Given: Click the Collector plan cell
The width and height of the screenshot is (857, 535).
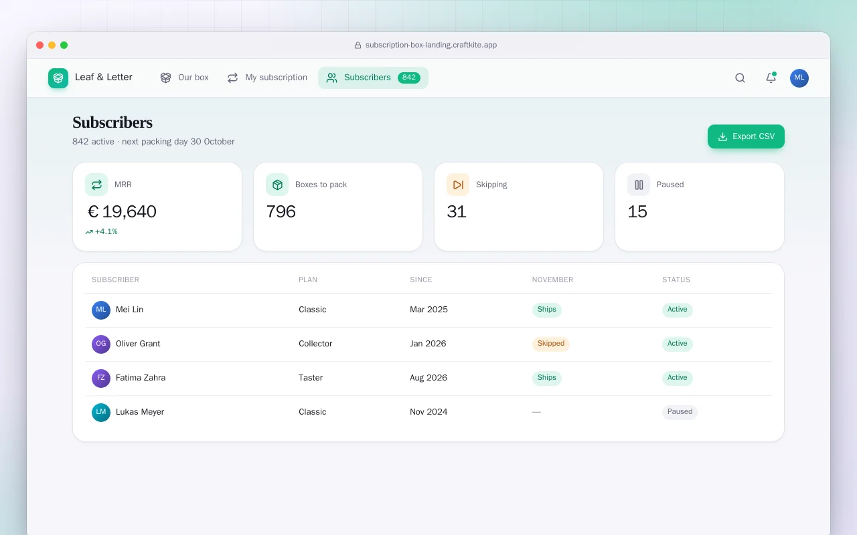Looking at the screenshot, I should tap(315, 344).
